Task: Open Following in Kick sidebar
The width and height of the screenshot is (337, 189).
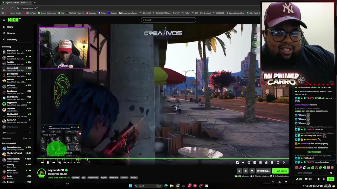Action: [12, 40]
